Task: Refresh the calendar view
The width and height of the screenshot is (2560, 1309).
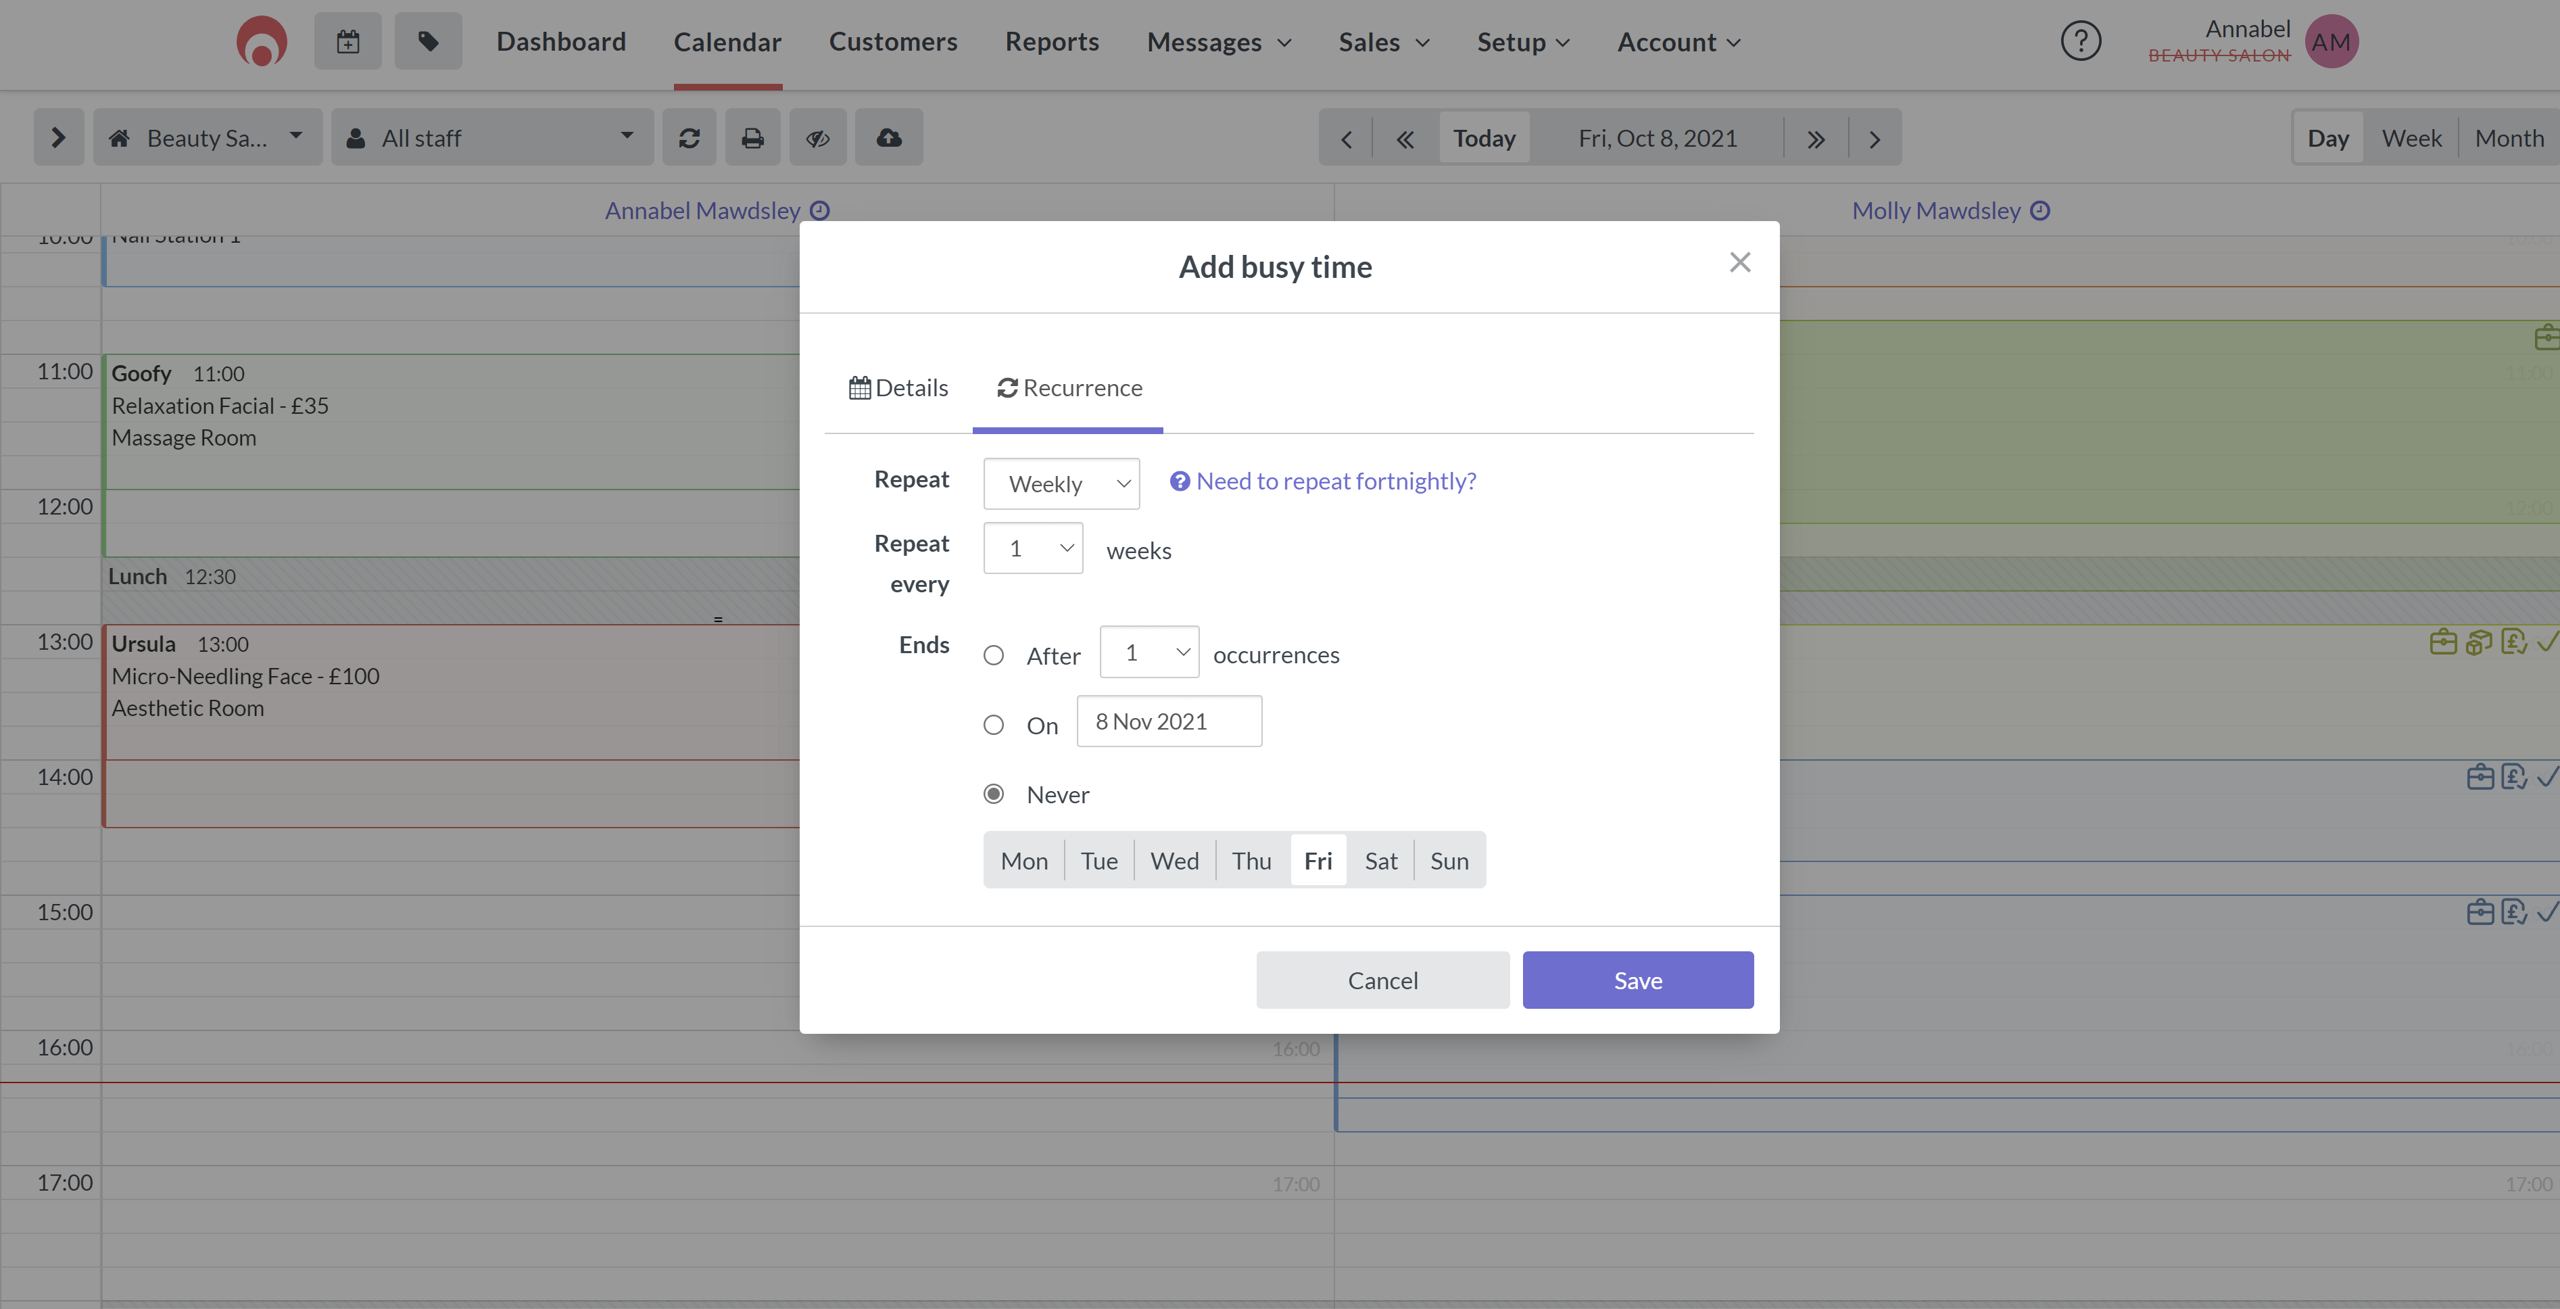Action: tap(689, 137)
